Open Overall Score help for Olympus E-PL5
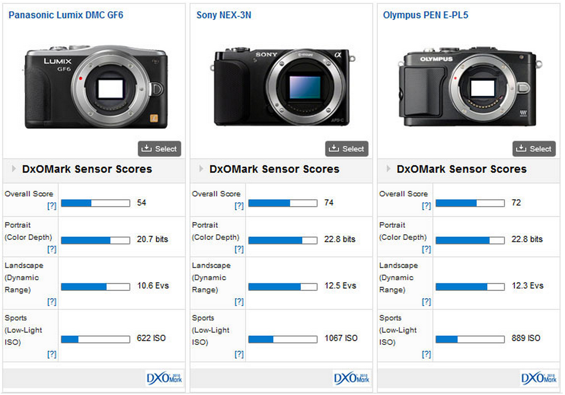This screenshot has height=395, width=565. [x=426, y=206]
